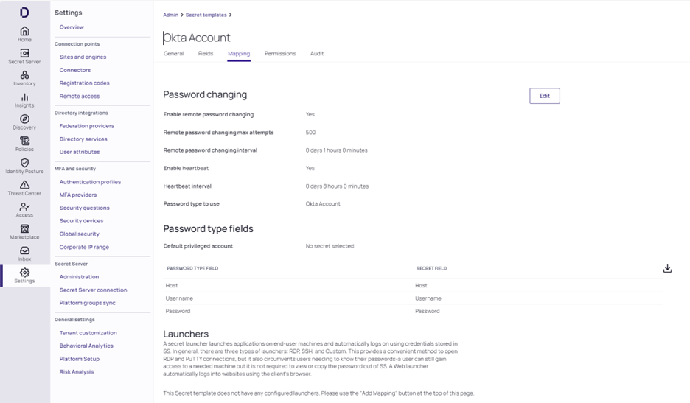This screenshot has height=403, width=690.
Task: Switch to the Fields tab
Action: click(x=206, y=54)
